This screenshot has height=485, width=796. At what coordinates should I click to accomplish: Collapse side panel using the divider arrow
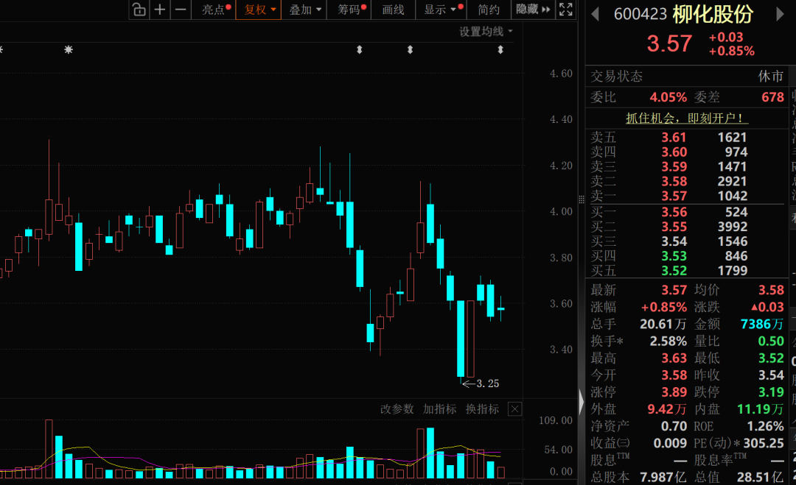point(581,402)
